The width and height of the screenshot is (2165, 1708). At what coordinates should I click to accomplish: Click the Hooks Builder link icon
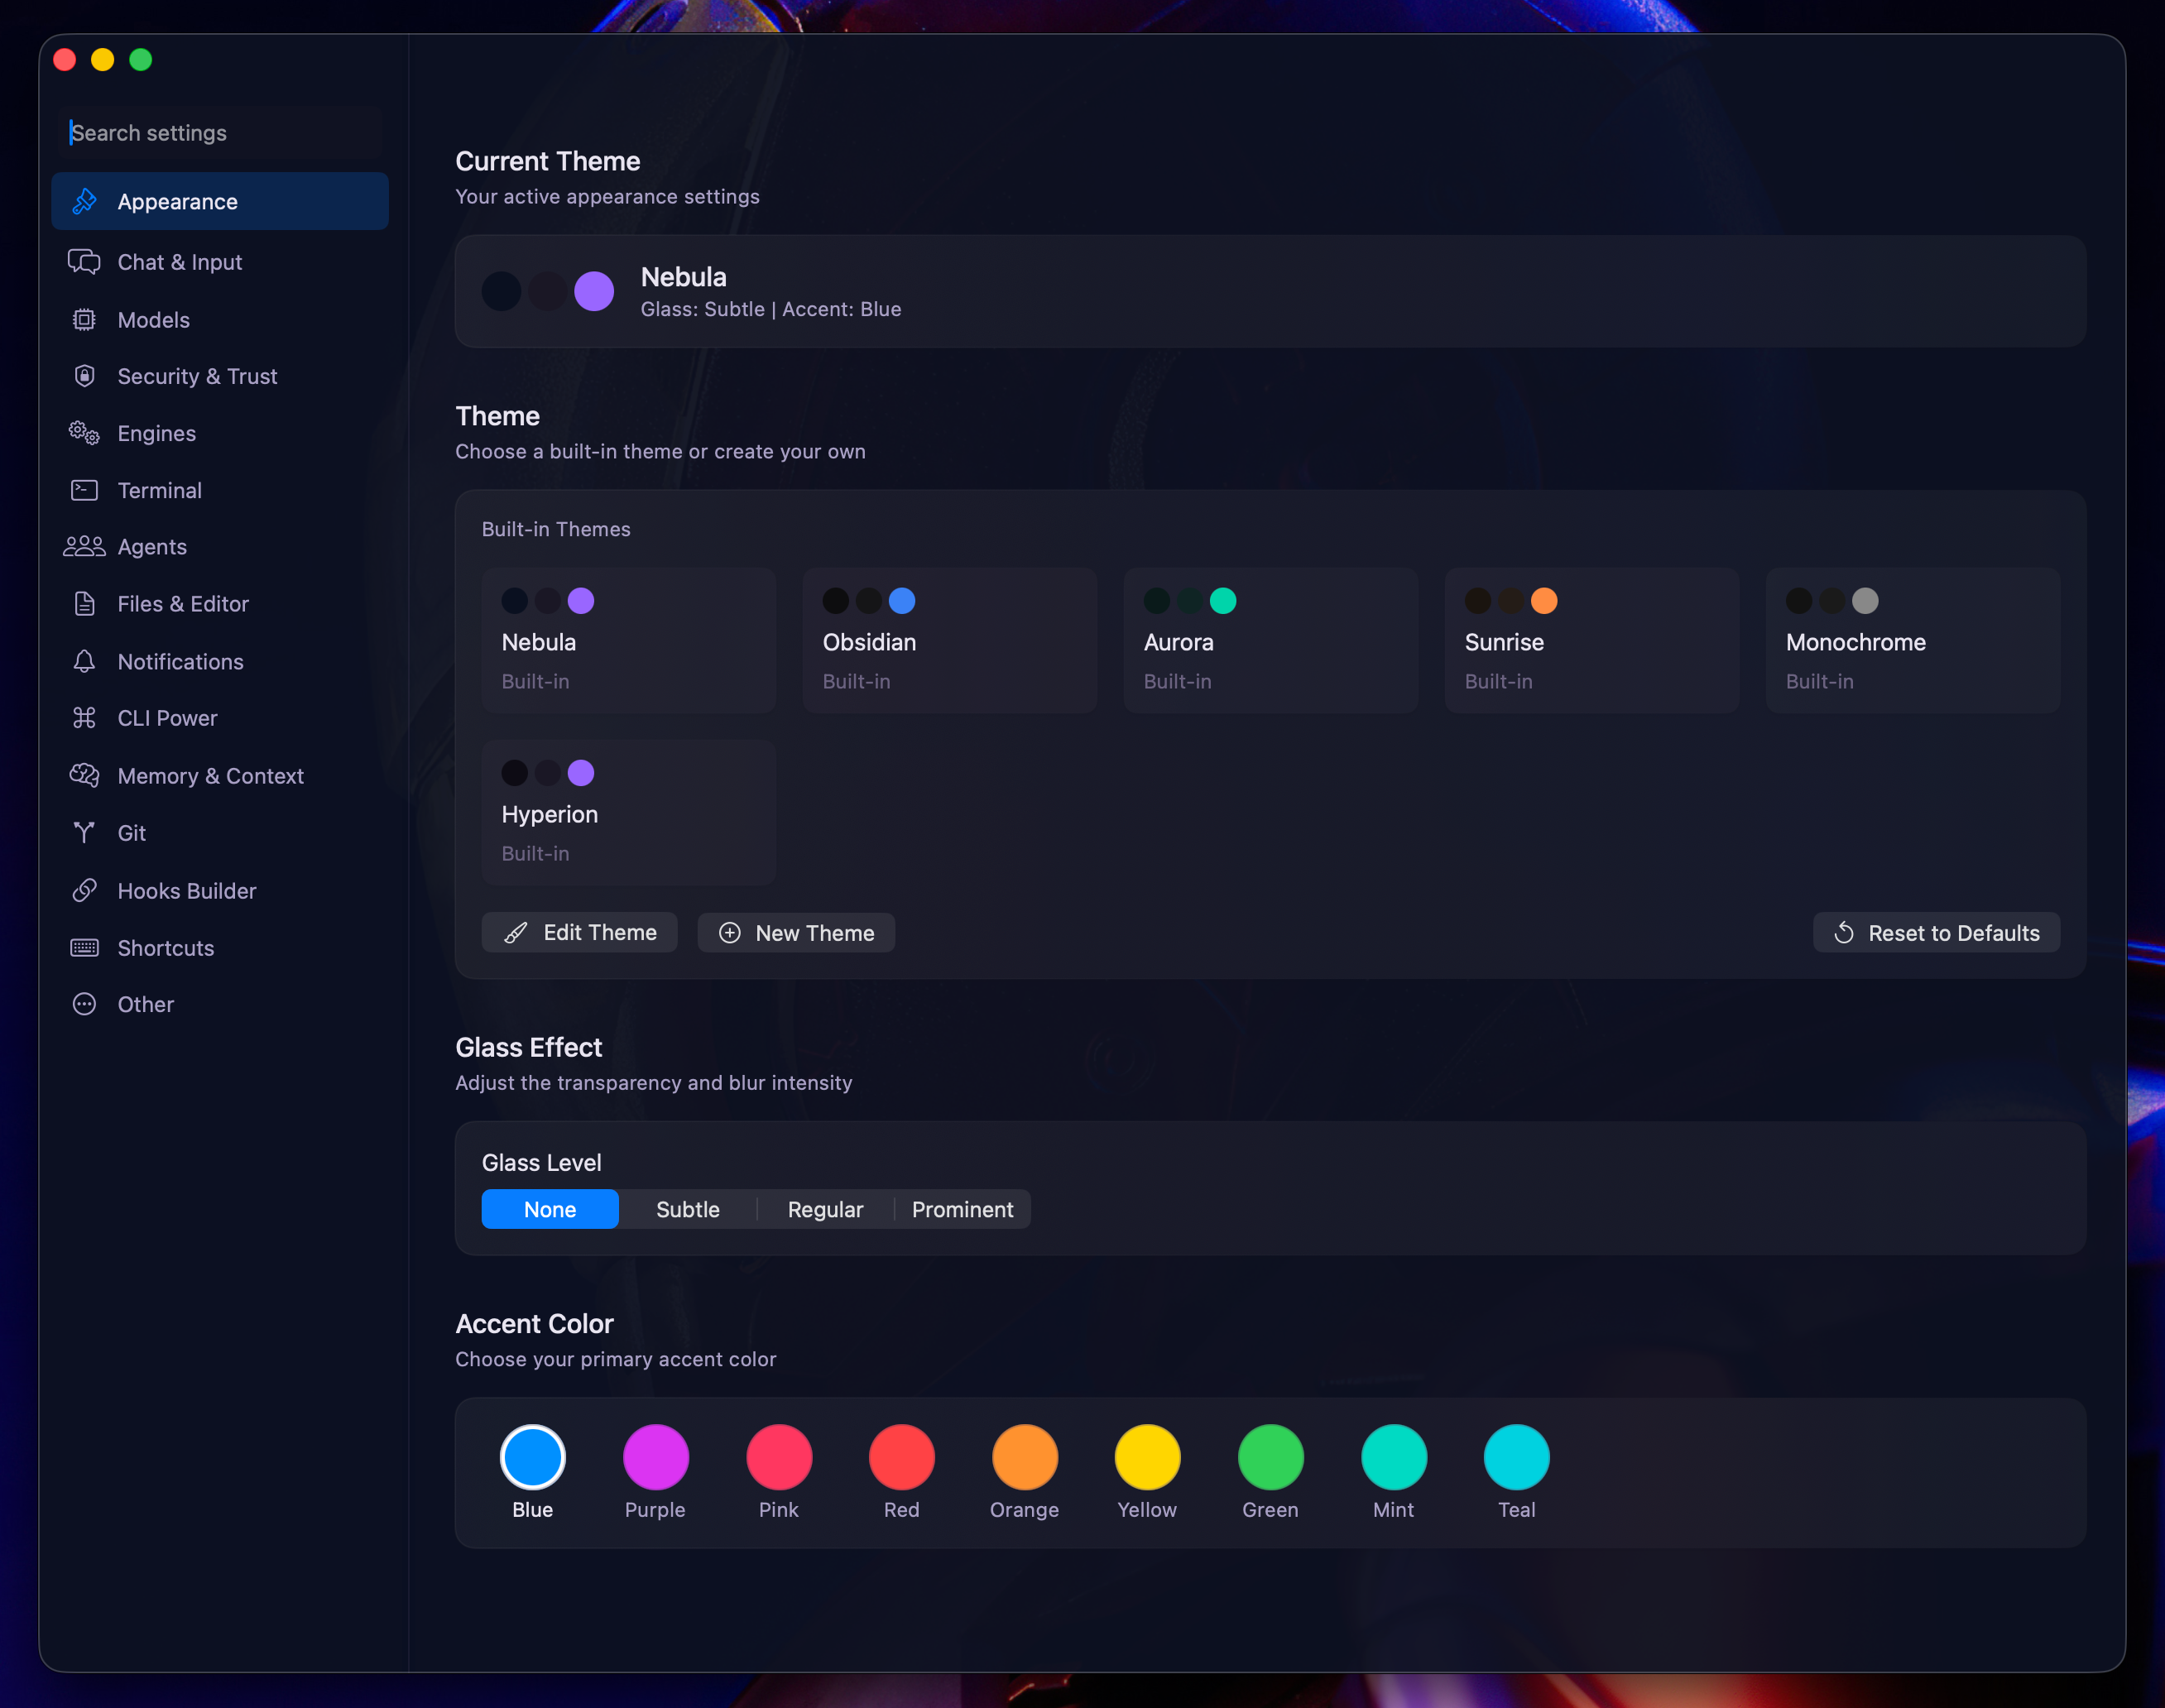pyautogui.click(x=85, y=890)
